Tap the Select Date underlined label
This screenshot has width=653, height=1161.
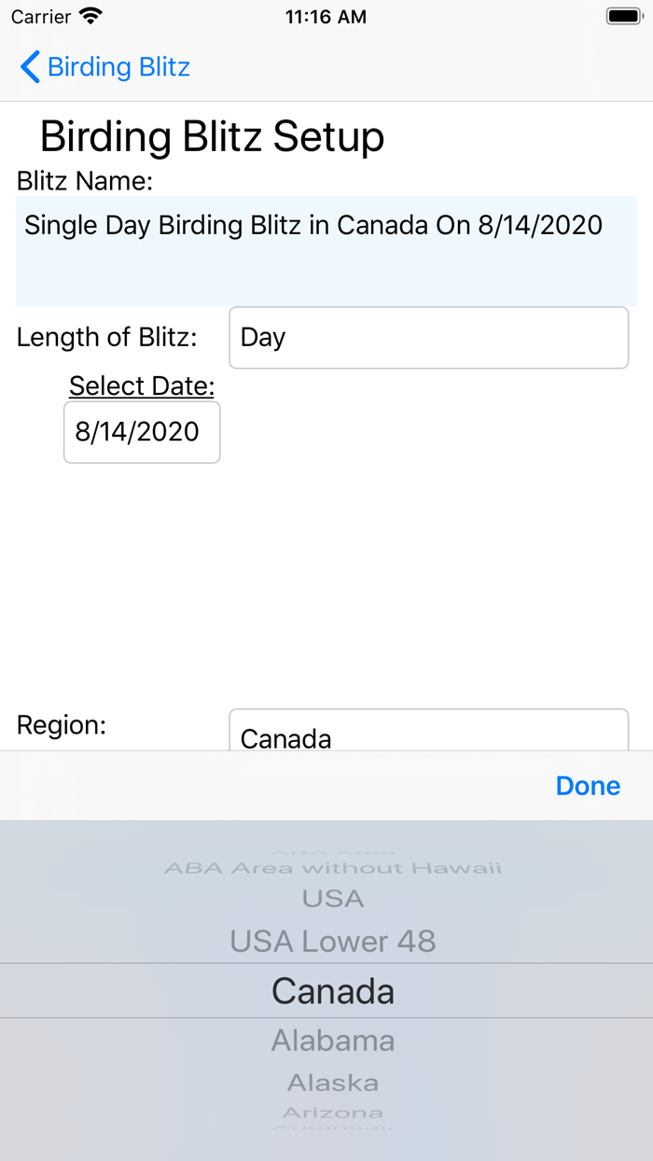click(x=142, y=385)
